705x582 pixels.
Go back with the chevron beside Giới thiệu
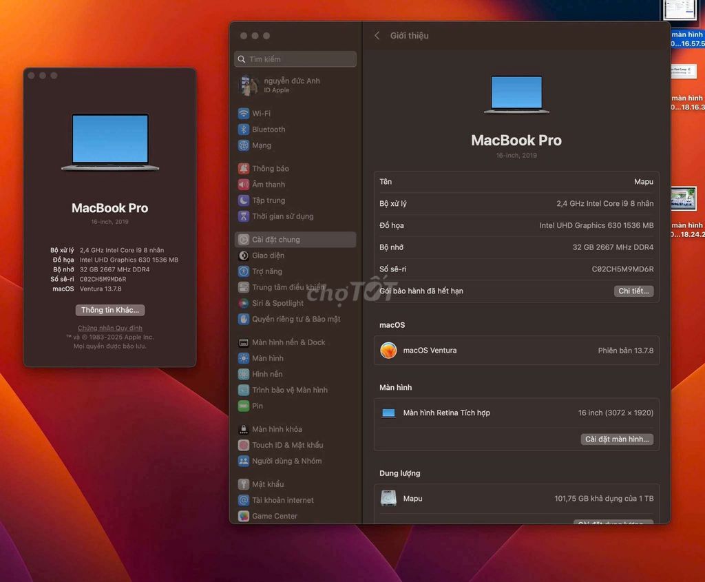pyautogui.click(x=377, y=36)
